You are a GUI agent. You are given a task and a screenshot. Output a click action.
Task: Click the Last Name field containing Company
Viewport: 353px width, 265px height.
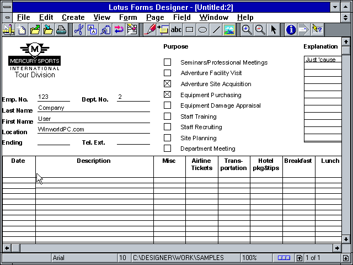coord(94,108)
